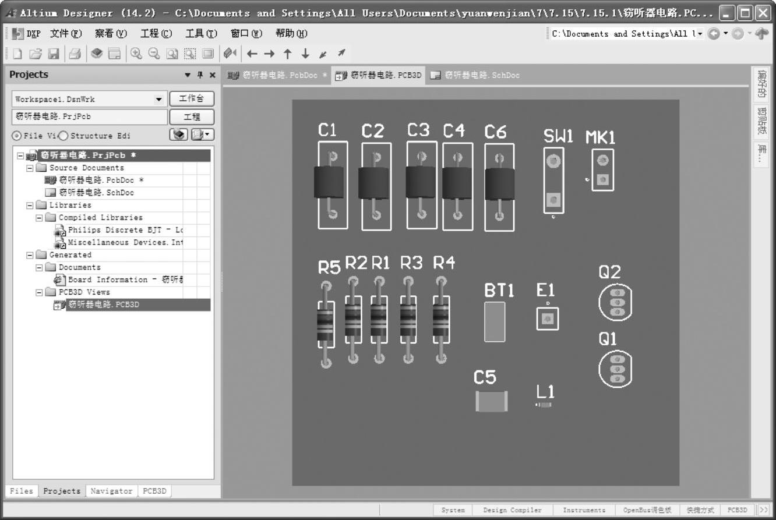The width and height of the screenshot is (776, 520).
Task: Switch to the Files panel tab
Action: pos(22,491)
